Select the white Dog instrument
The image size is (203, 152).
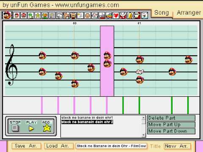[59, 16]
